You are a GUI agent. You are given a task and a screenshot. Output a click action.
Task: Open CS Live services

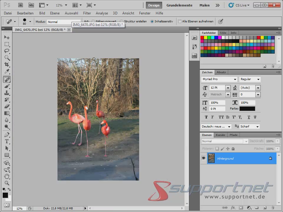(x=239, y=5)
